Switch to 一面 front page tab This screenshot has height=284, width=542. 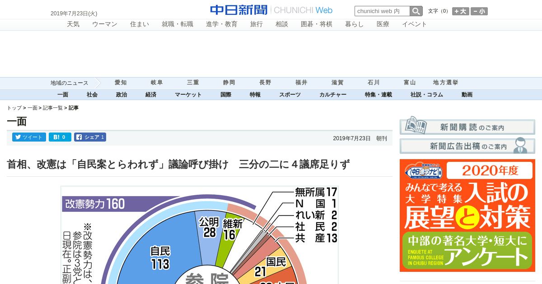[x=63, y=95]
